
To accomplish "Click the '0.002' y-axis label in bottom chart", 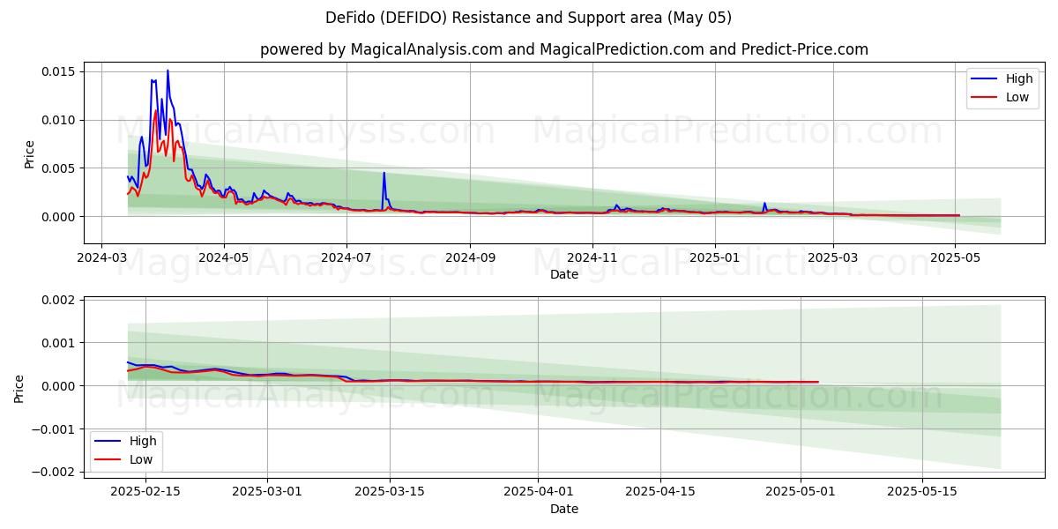I will [60, 300].
